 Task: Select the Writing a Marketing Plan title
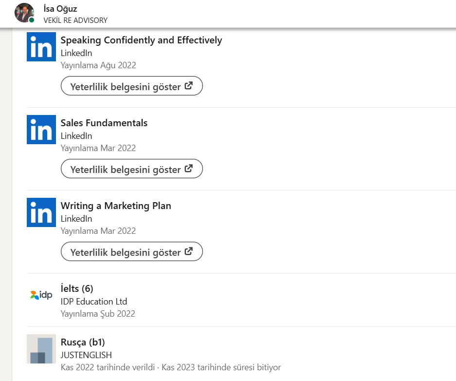tap(116, 206)
